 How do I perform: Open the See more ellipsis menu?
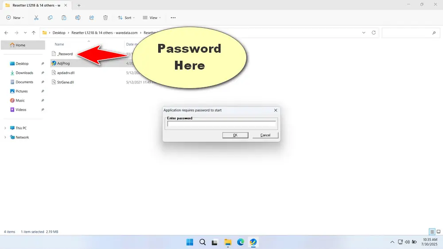coord(173,18)
